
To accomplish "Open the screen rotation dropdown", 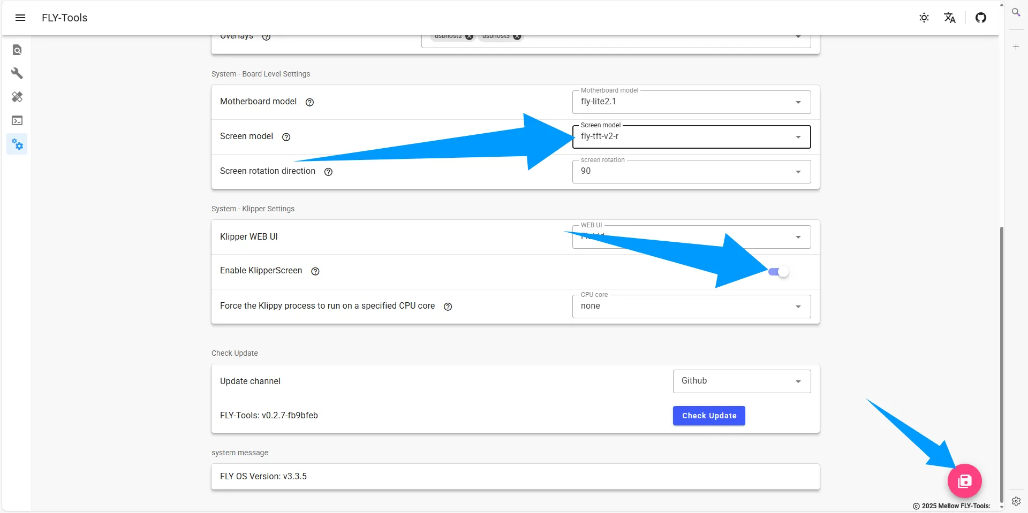I will [691, 172].
